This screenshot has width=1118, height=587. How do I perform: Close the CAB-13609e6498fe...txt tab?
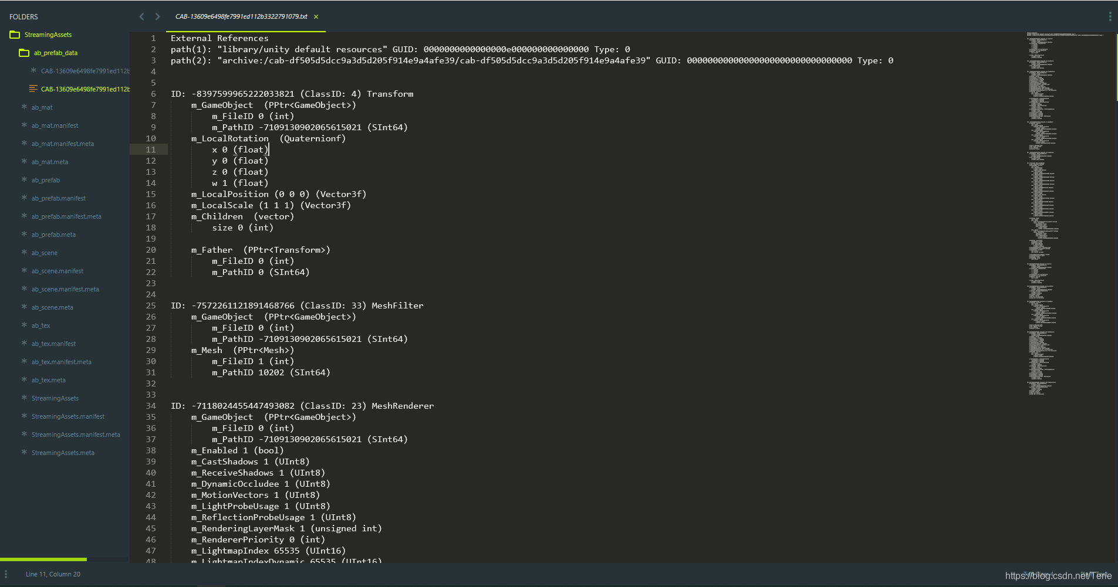[x=316, y=17]
